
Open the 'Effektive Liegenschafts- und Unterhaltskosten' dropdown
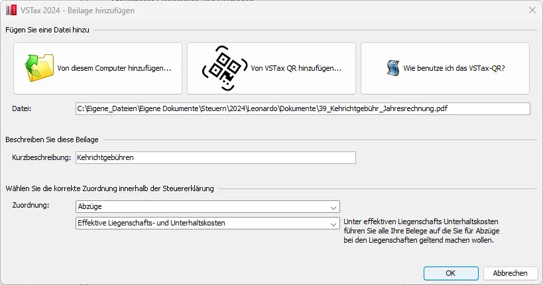208,223
